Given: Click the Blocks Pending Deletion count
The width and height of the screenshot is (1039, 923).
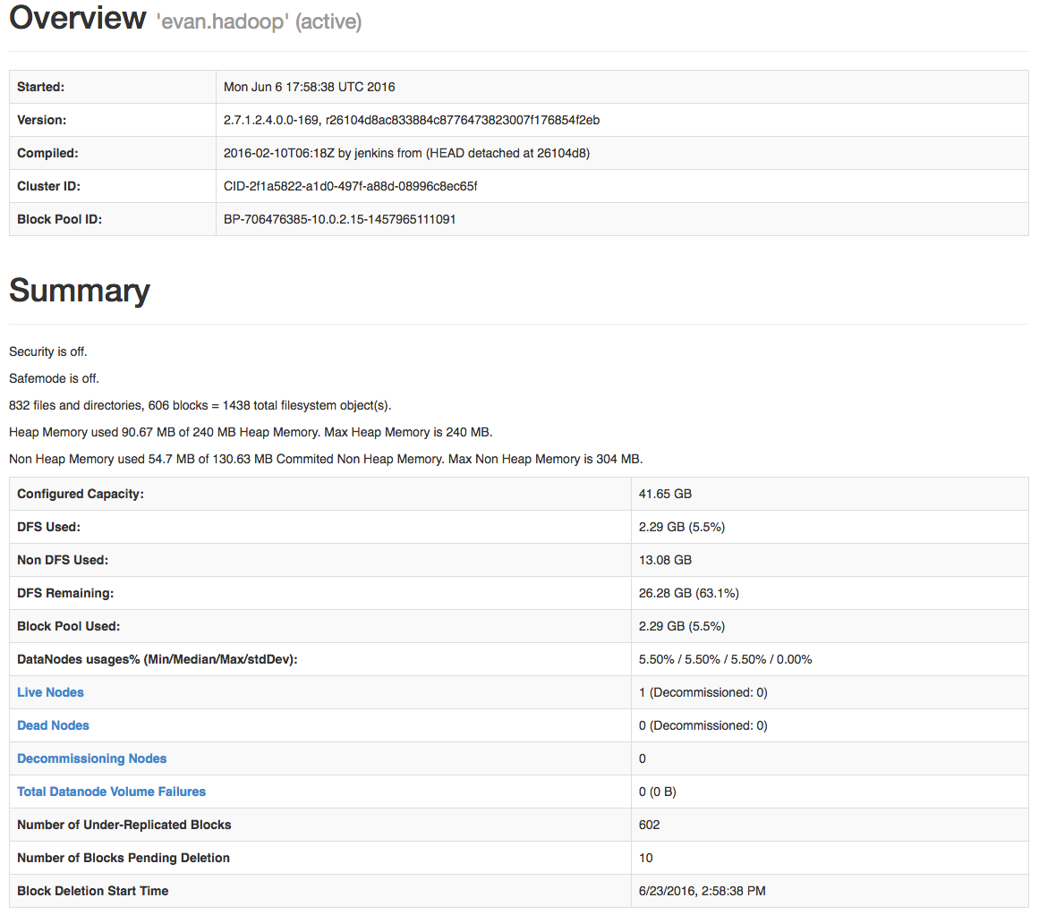Looking at the screenshot, I should coord(645,858).
